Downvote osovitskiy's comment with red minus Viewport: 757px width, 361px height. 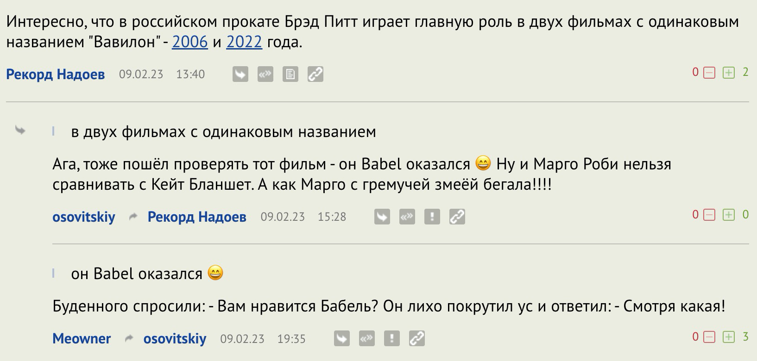coord(709,215)
